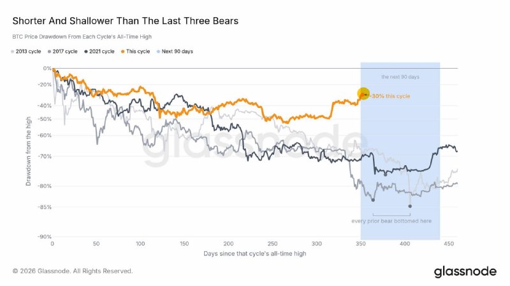Click the Glassnode copyright notice
Image resolution: width=510 pixels, height=286 pixels.
coord(73,271)
